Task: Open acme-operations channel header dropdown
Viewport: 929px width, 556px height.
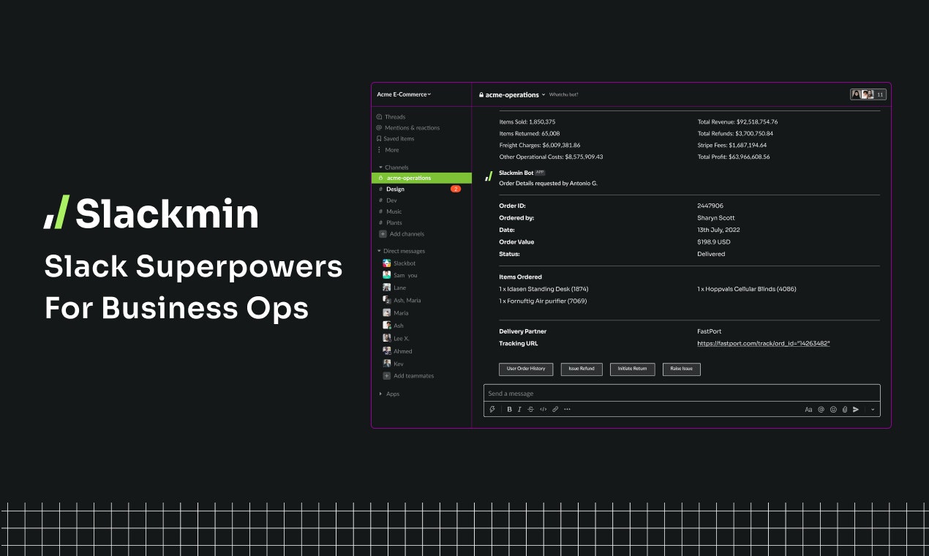Action: (x=544, y=95)
